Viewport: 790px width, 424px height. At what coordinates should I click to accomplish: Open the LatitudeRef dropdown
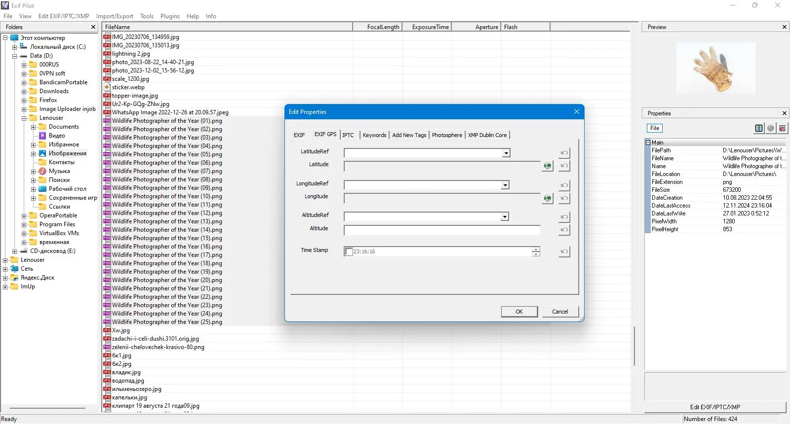tap(506, 153)
